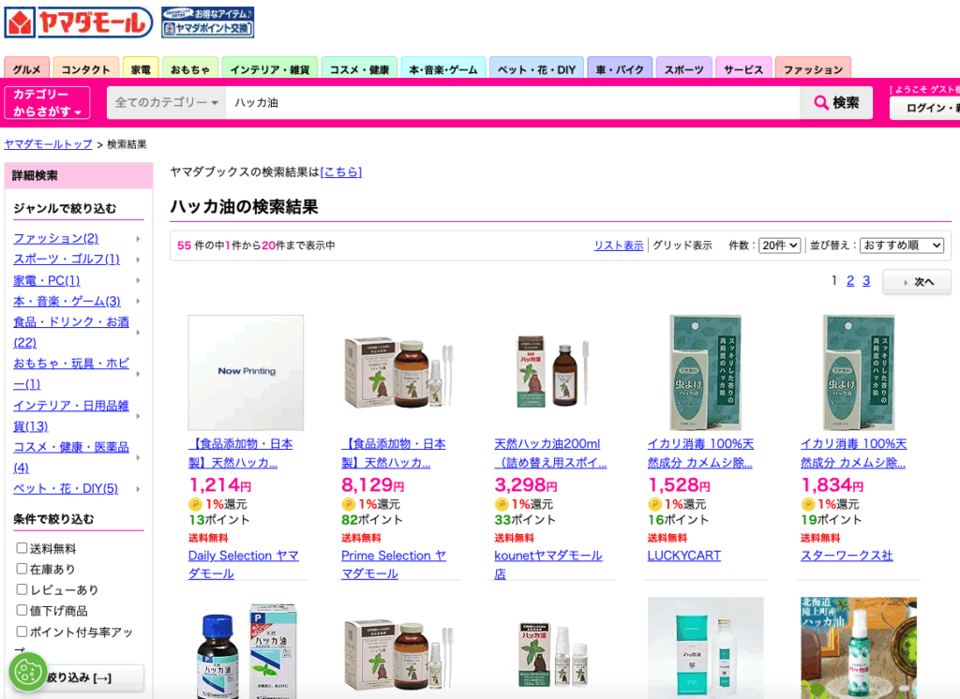Viewport: 960px width, 699px height.
Task: Check the 在庫あり checkbox
Action: pos(22,569)
